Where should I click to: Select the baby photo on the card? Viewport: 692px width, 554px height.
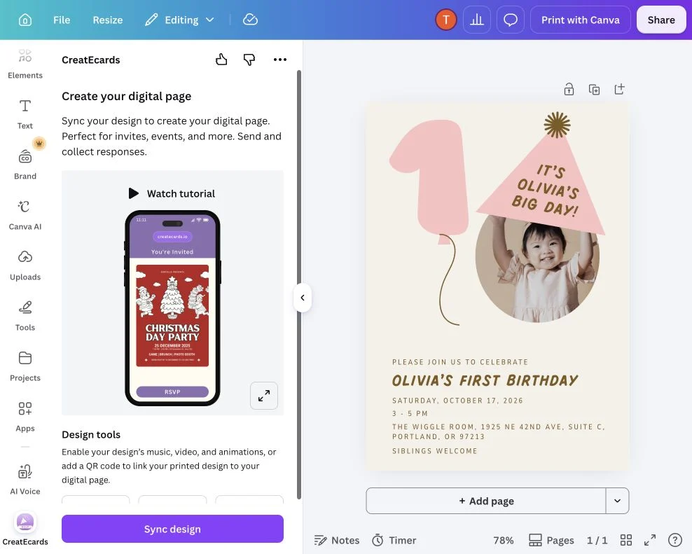pos(537,274)
